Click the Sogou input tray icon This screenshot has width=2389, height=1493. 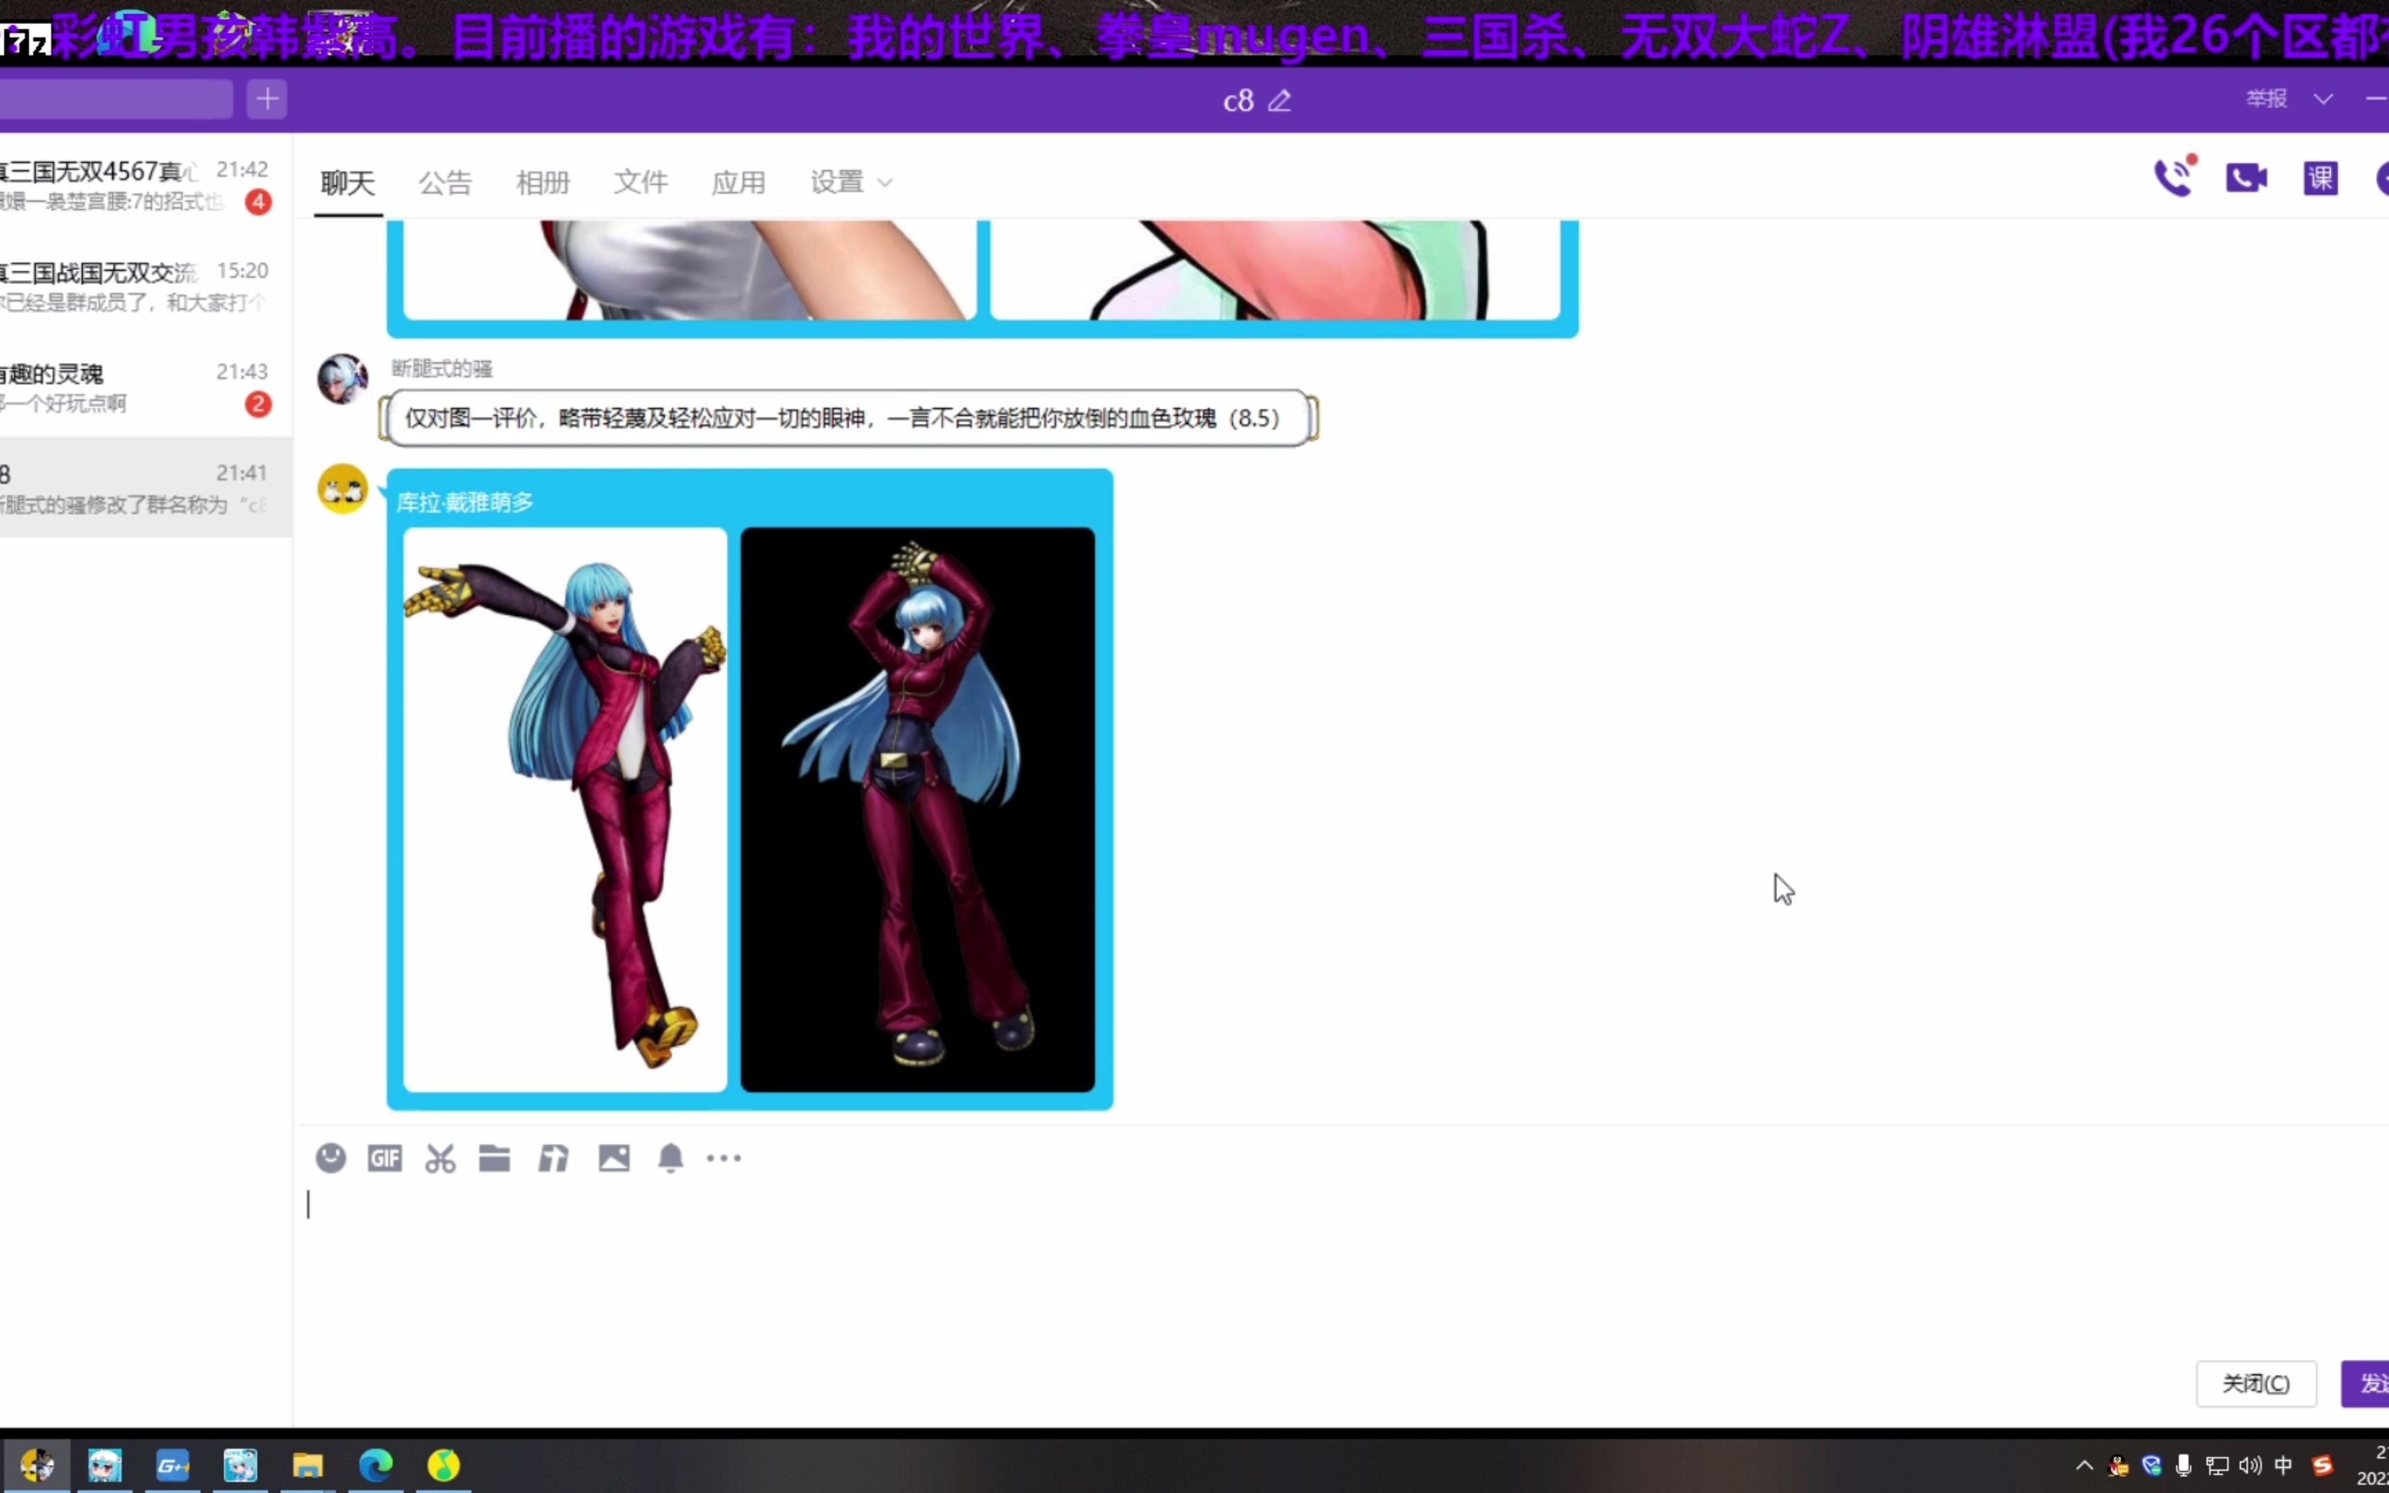coord(2322,1465)
